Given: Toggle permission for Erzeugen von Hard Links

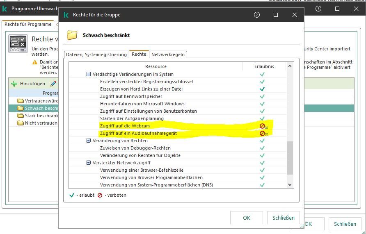Looking at the screenshot, I should (262, 89).
